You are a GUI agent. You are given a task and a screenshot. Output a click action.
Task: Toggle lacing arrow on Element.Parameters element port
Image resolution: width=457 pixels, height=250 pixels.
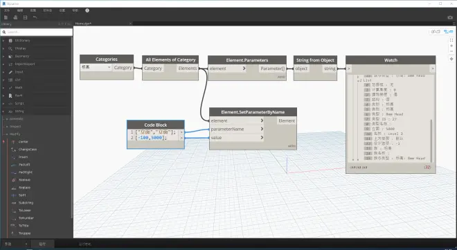point(244,69)
